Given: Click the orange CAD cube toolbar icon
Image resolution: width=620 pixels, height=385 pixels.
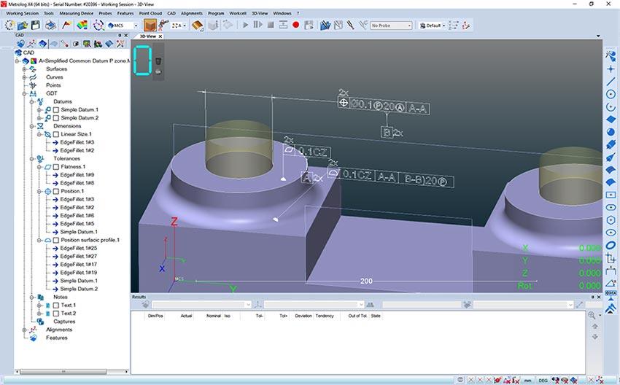Looking at the screenshot, I should 150,25.
